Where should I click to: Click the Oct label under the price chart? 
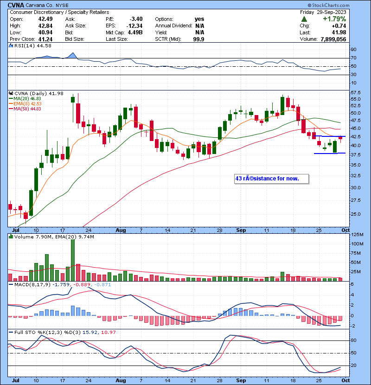(x=345, y=231)
